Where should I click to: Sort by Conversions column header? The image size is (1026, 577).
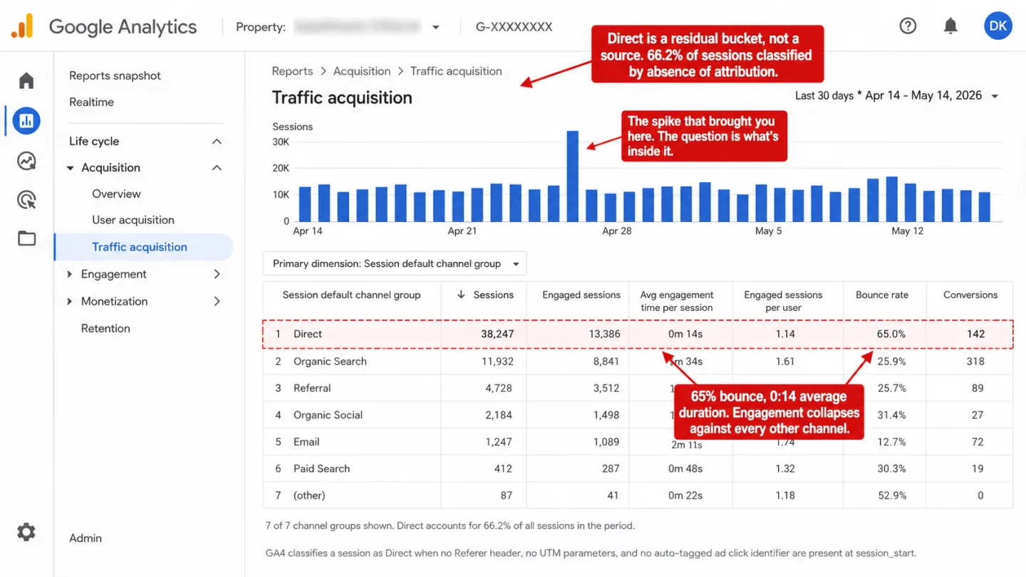970,295
